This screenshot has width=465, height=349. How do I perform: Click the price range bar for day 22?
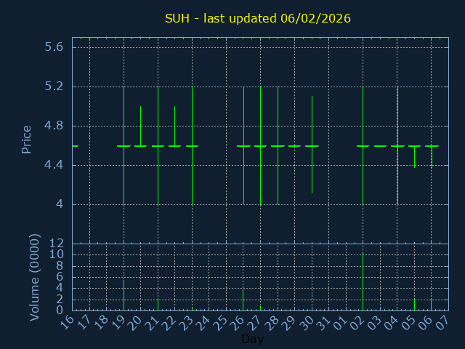click(174, 126)
